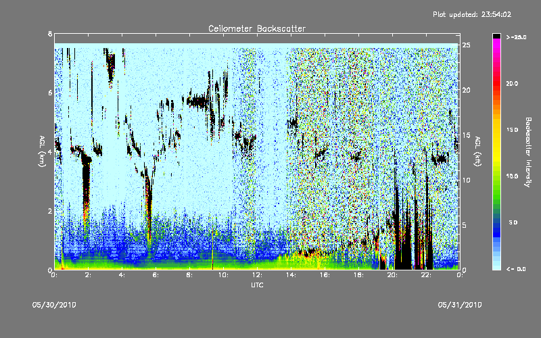Viewport: 541px width, 338px height.
Task: Click the 'Ceilometer Backscatter' plot title
Action: point(257,28)
